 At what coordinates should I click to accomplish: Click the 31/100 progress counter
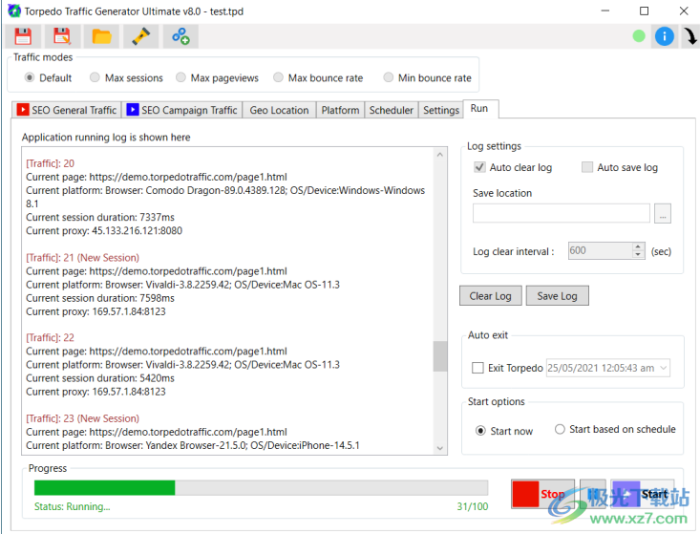click(473, 506)
